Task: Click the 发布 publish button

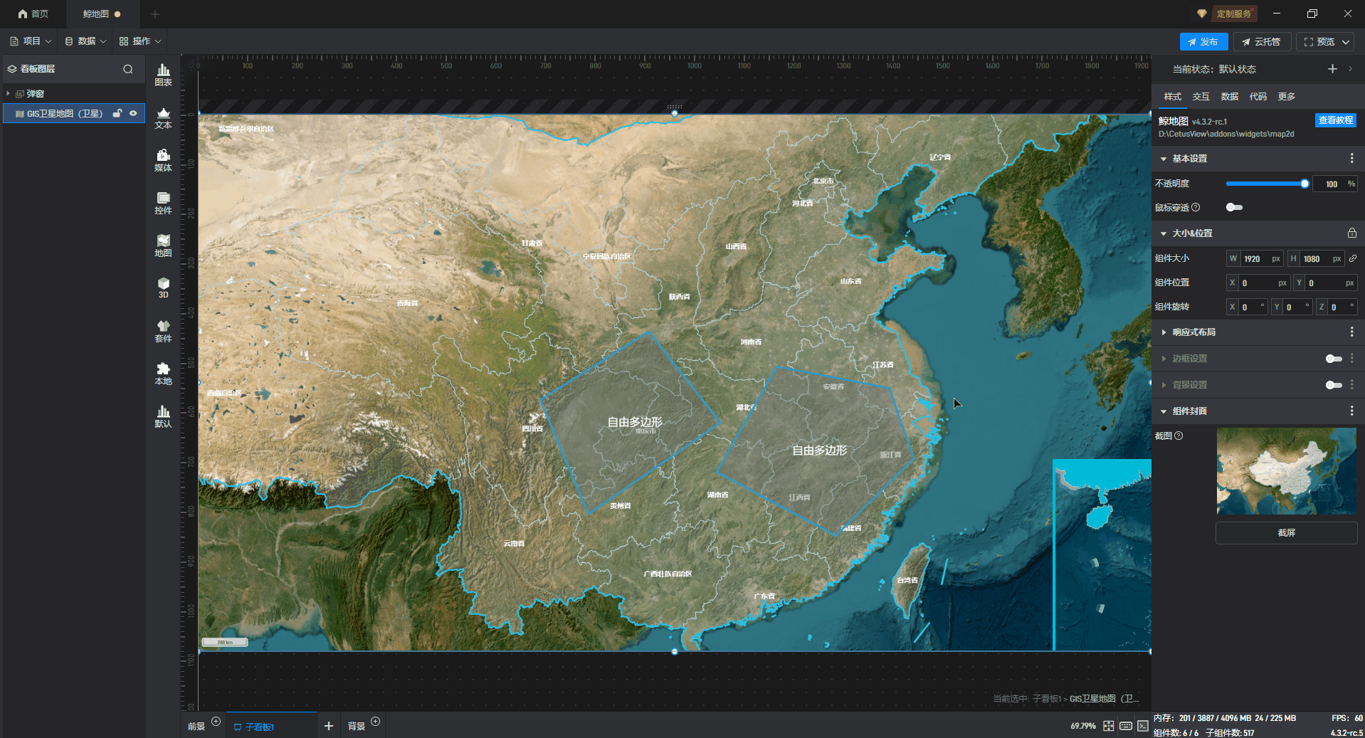Action: (x=1203, y=42)
